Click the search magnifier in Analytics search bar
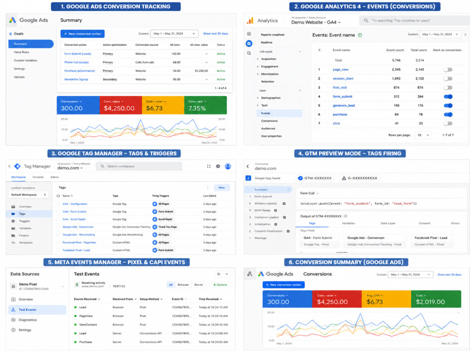Screen dimensions: 470x352 366,21
